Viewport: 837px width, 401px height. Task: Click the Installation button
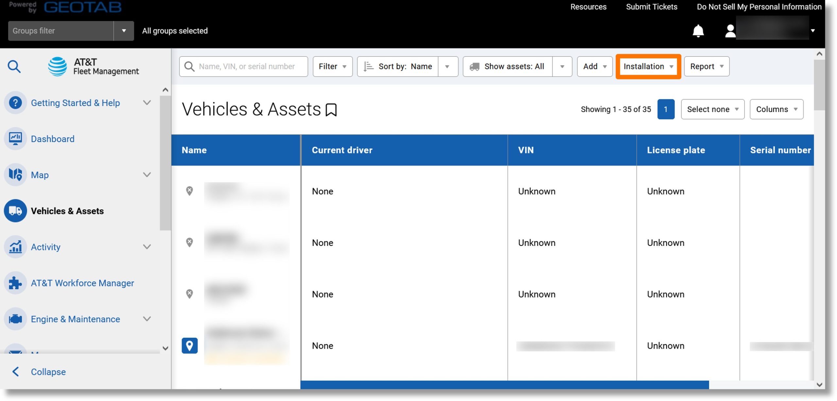(648, 66)
